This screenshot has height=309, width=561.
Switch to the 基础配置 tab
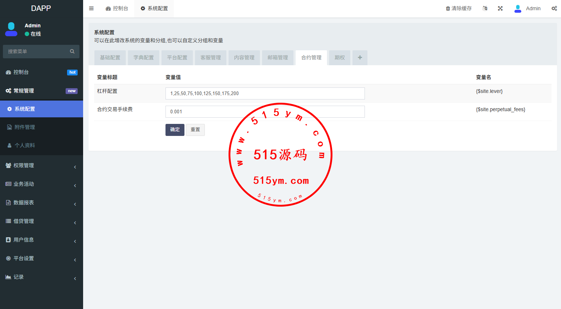(110, 58)
